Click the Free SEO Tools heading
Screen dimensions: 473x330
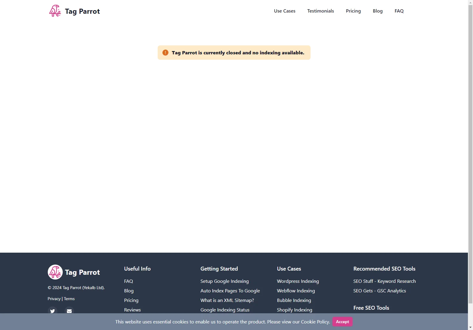(371, 308)
